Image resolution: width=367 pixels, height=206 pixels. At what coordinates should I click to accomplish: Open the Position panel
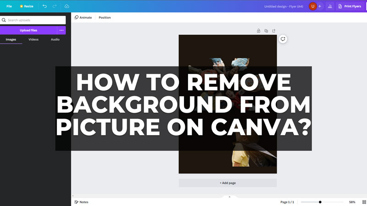click(x=105, y=17)
